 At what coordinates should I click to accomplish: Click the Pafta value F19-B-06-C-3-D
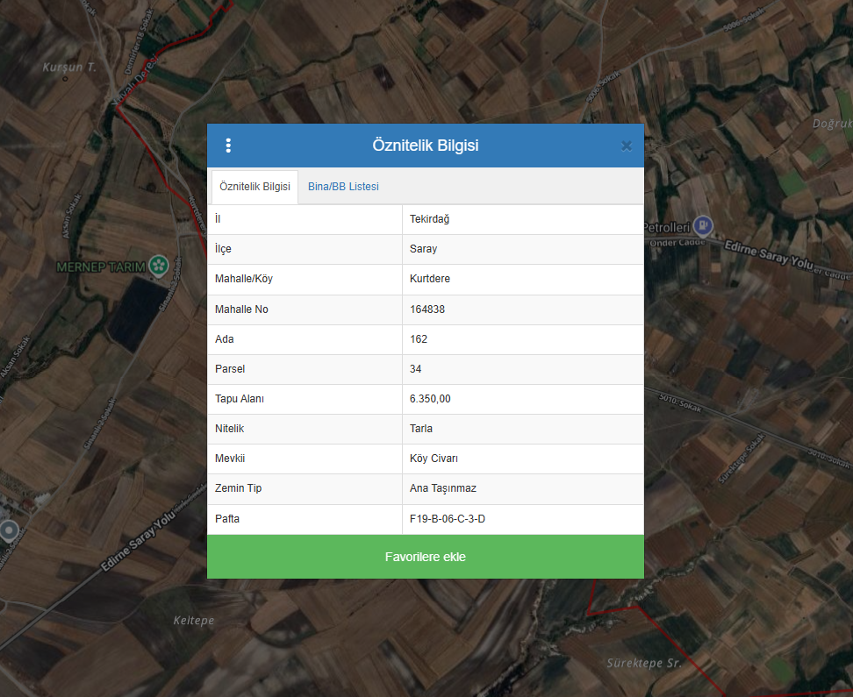click(448, 519)
